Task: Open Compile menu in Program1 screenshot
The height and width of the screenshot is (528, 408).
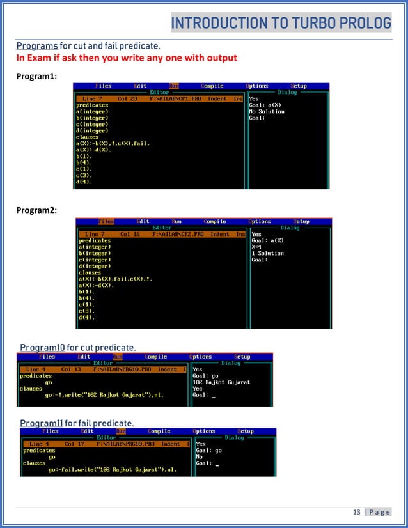Action: (x=212, y=86)
